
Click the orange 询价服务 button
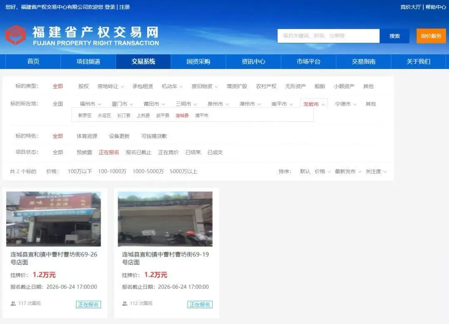(x=431, y=36)
